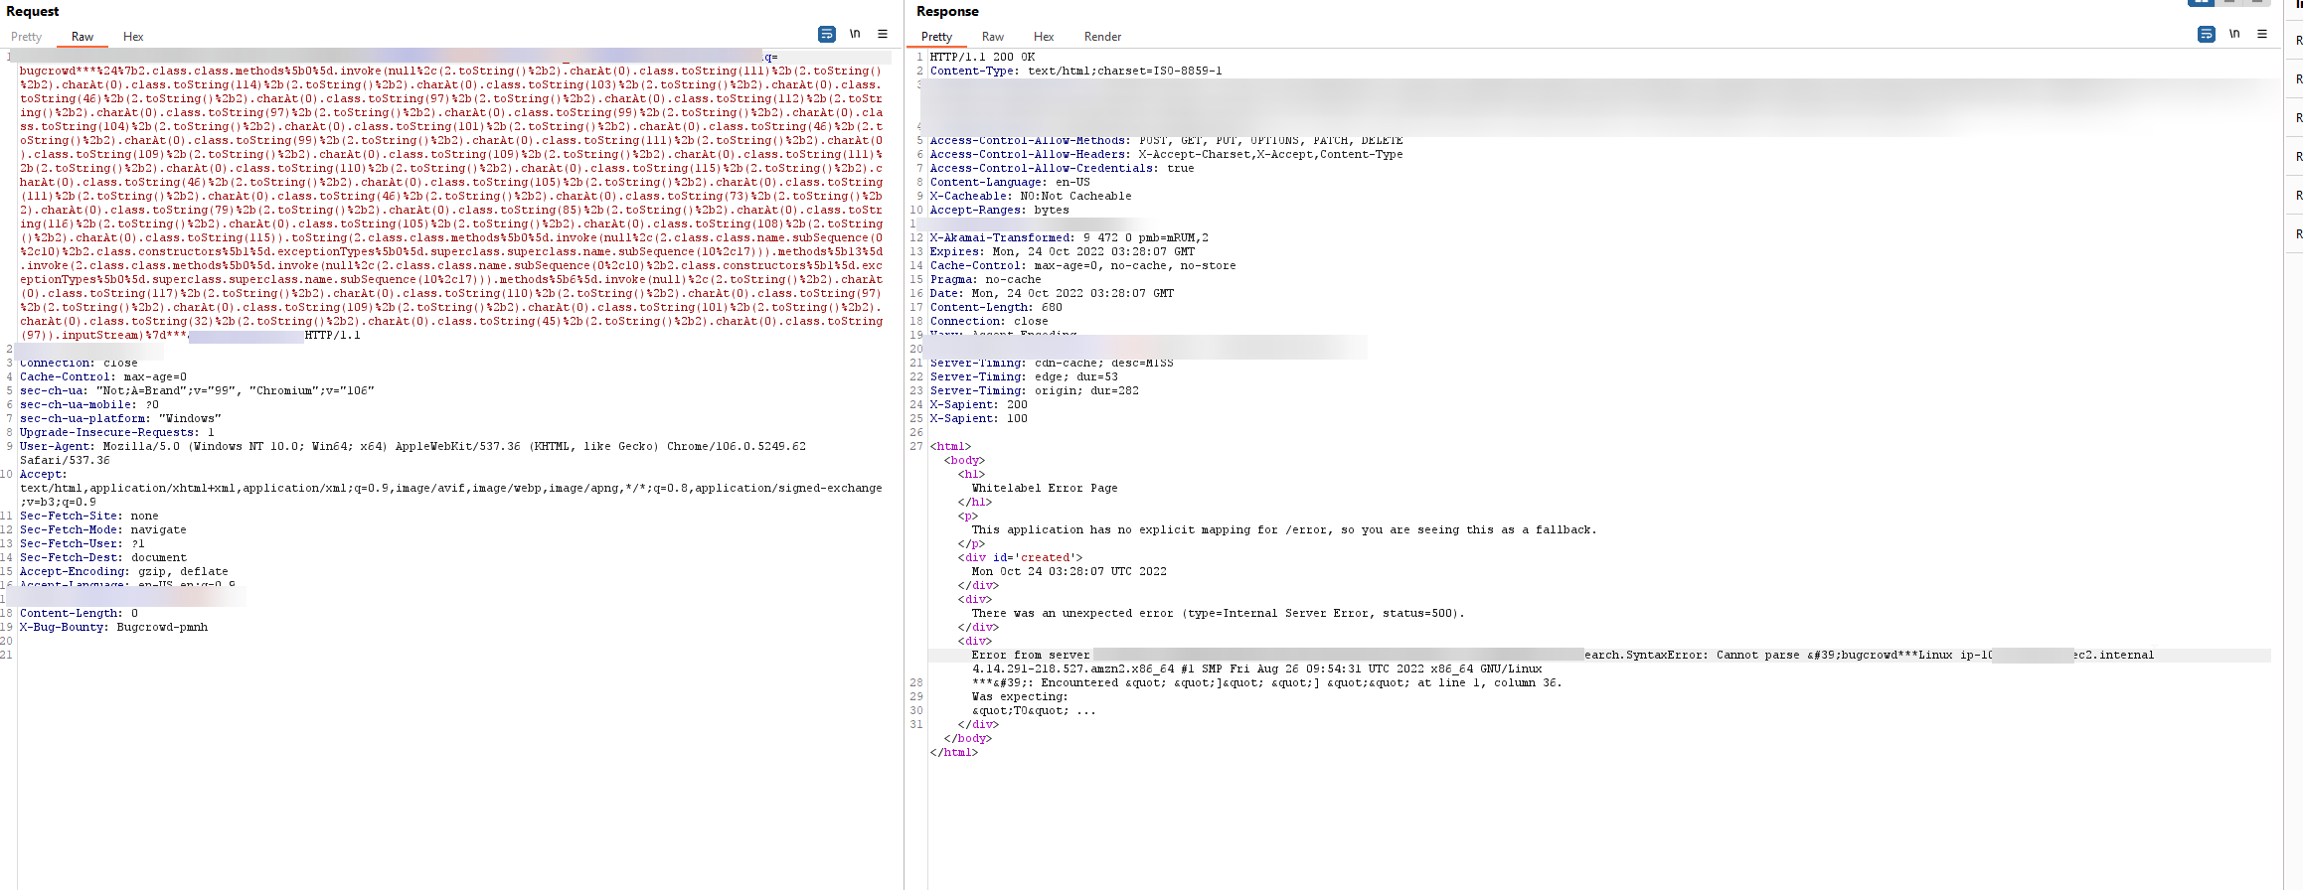Click the 'HTTP/1.1 200 OK' status line

click(x=982, y=58)
